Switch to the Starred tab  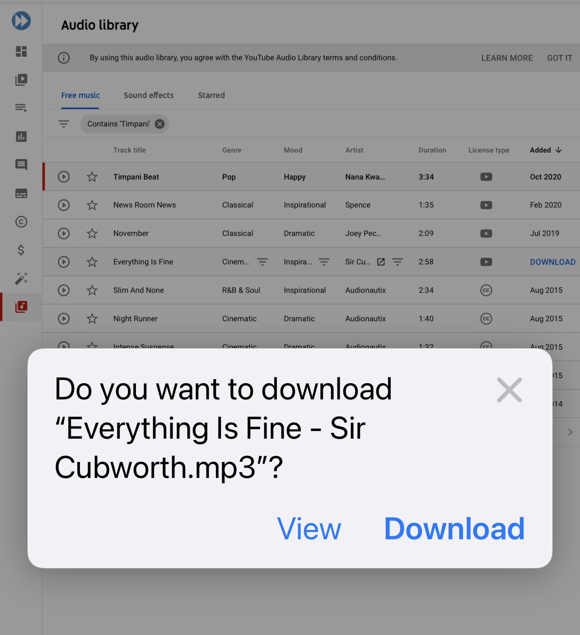[x=211, y=95]
